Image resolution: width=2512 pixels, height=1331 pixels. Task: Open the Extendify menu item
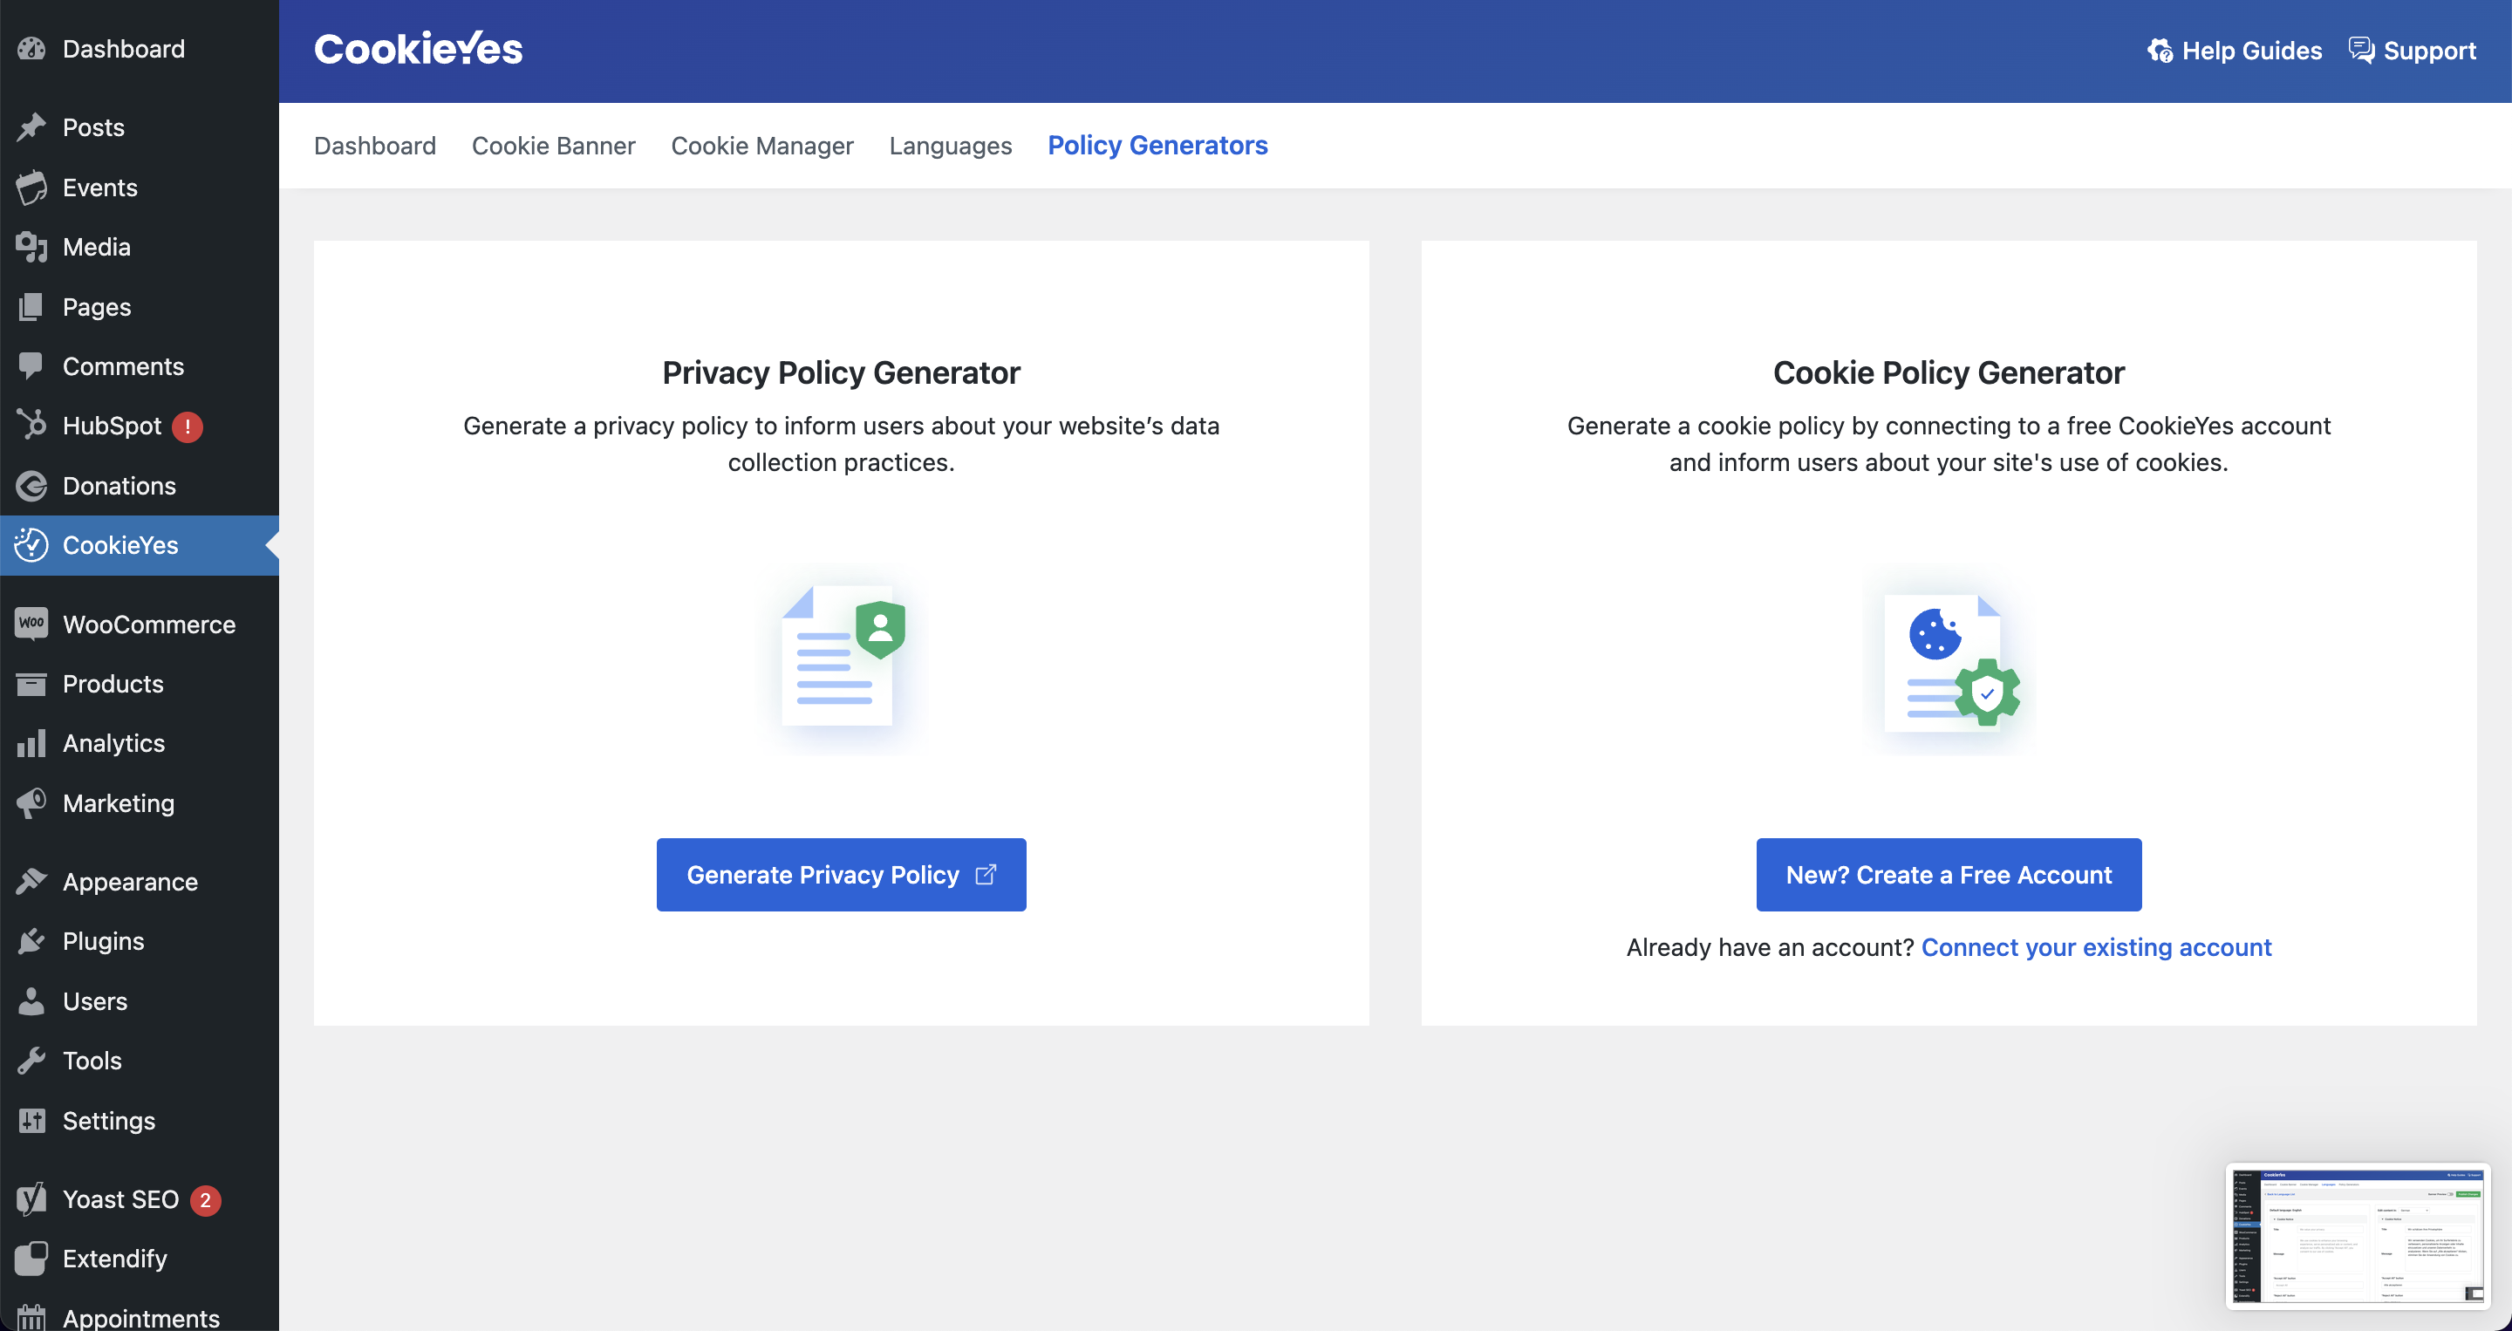pyautogui.click(x=140, y=1259)
